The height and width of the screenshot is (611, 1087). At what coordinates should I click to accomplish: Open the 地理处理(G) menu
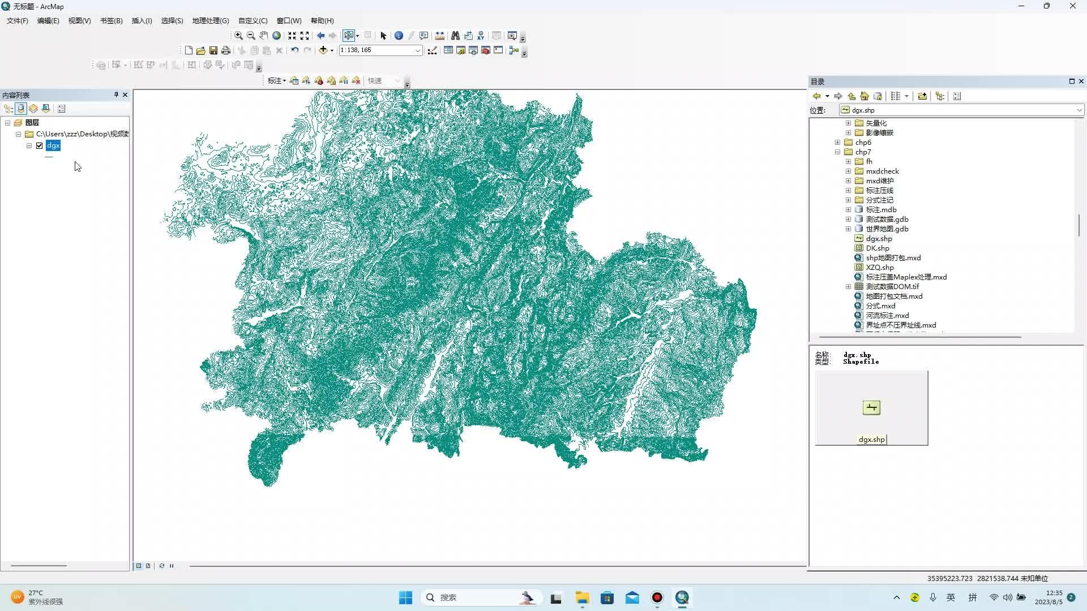(x=210, y=20)
